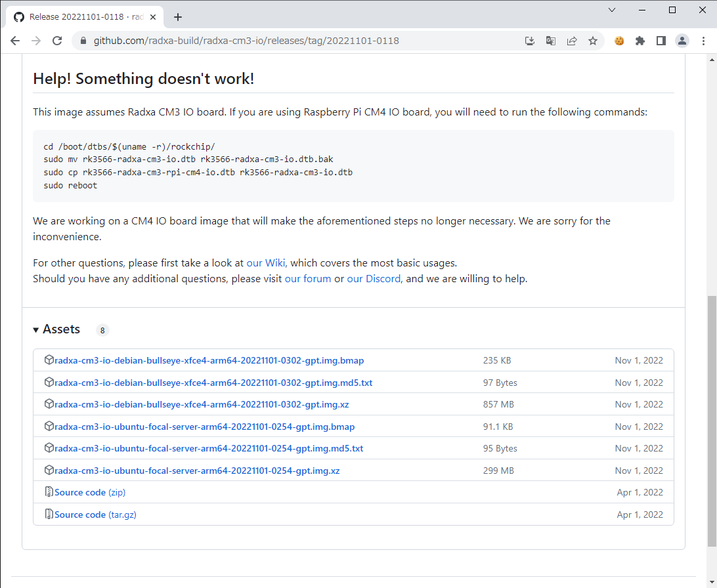The image size is (717, 588).
Task: Open the Extensions puzzle icon
Action: tap(640, 41)
